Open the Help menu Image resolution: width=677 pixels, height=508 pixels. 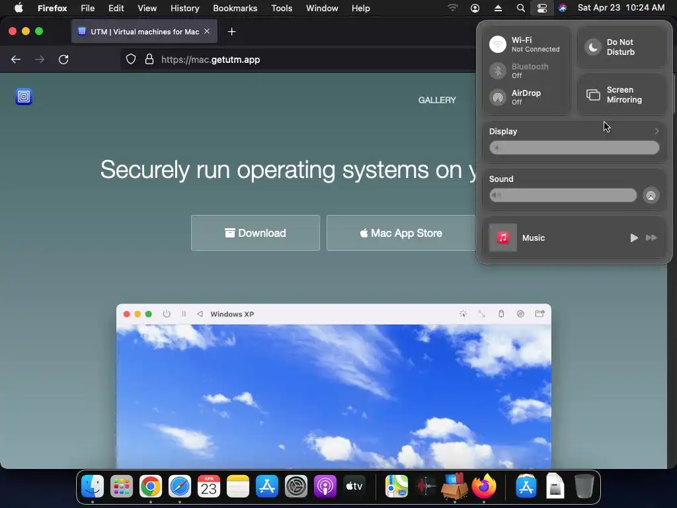click(360, 8)
